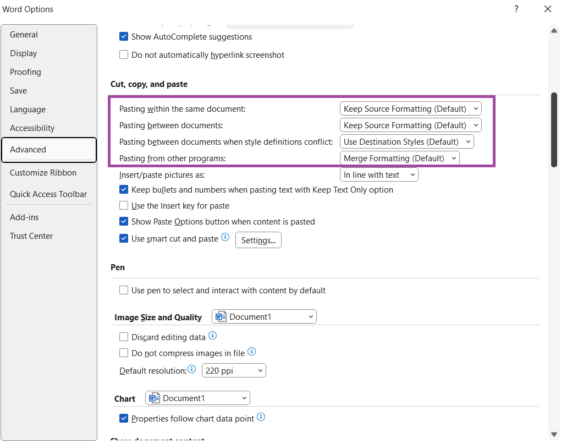Screen dimensions: 561x443
Task: Click the Word document icon in the Chart selector
Action: coord(154,397)
